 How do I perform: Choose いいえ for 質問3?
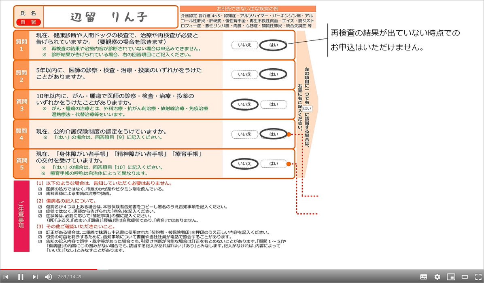[x=244, y=105]
